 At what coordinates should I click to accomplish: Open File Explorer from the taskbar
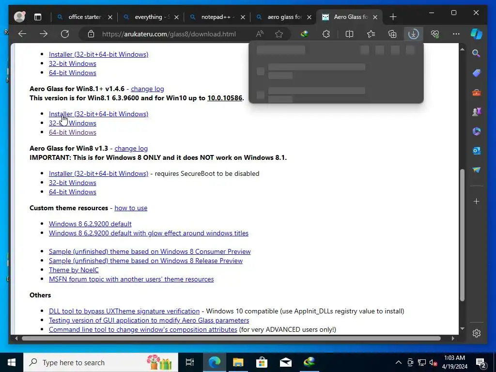coord(238,362)
